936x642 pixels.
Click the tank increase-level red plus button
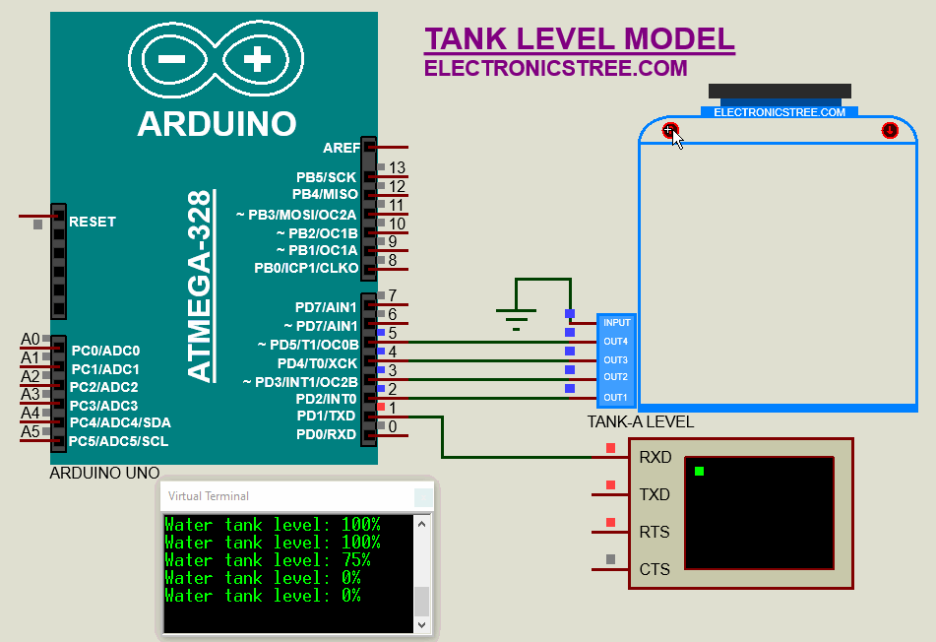(x=669, y=130)
